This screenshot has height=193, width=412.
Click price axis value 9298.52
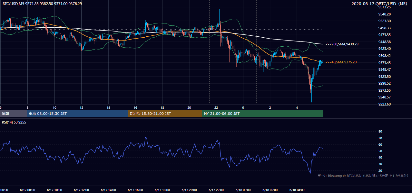385,83
